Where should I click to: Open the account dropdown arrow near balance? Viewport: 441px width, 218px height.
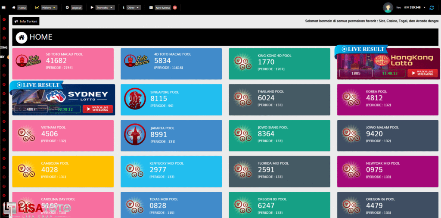click(x=424, y=7)
